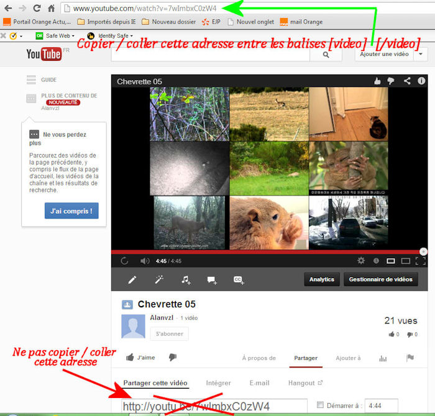Open the statistics bar chart icon
The image size is (435, 416).
(383, 358)
